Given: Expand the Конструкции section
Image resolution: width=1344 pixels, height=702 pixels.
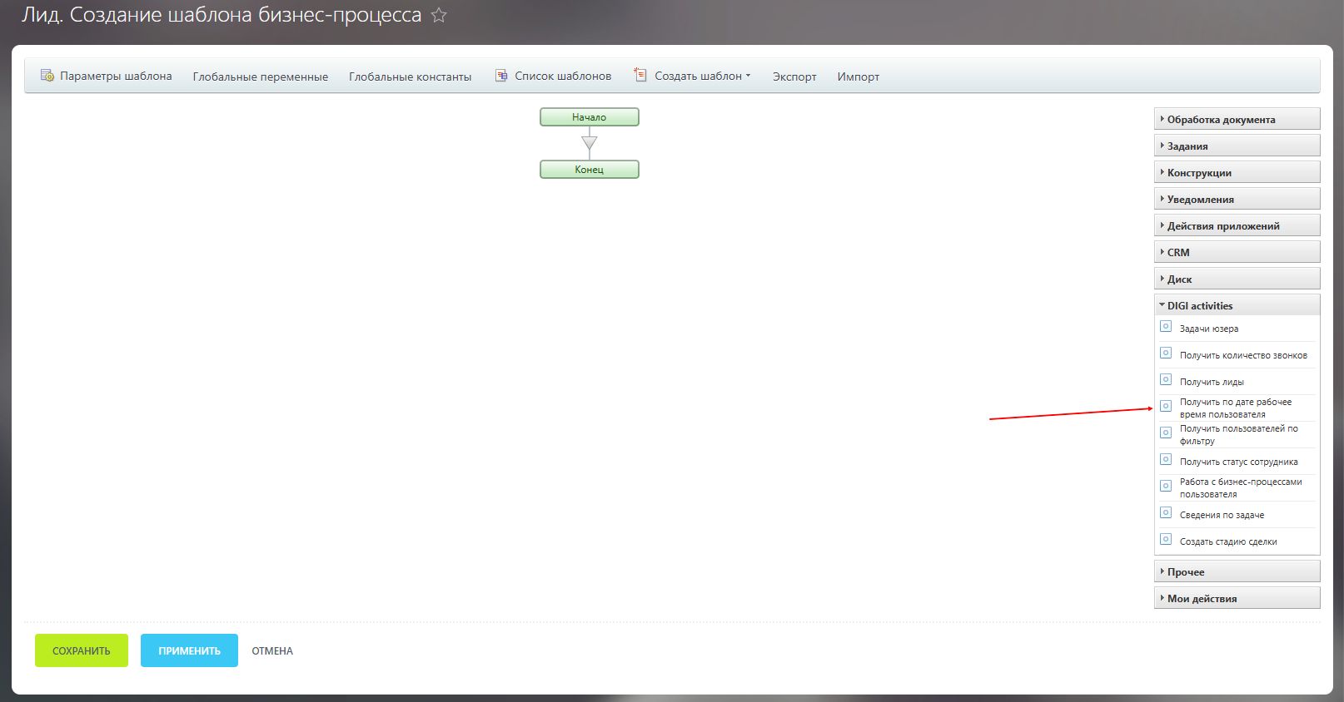Looking at the screenshot, I should [1237, 172].
